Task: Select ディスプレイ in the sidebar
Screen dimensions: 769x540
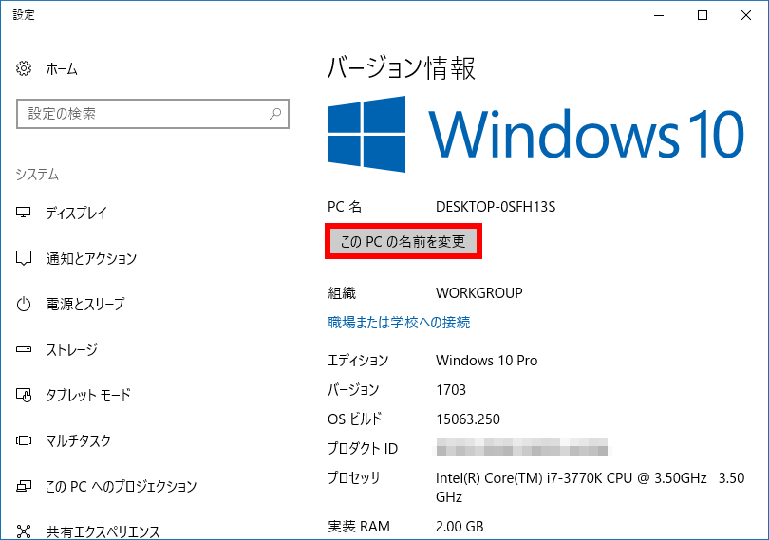Action: 77,213
